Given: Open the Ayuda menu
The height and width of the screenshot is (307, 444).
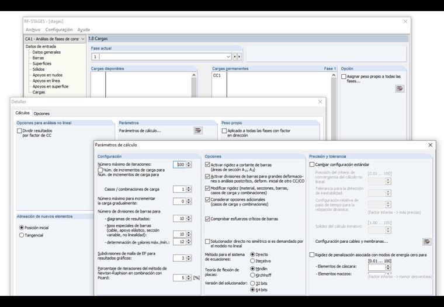Looking at the screenshot, I should pos(84,29).
